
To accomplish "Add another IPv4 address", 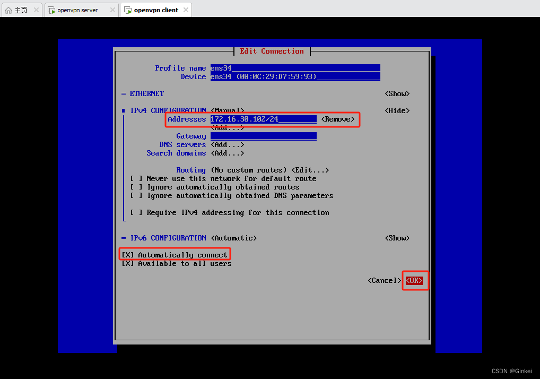I will click(x=227, y=128).
